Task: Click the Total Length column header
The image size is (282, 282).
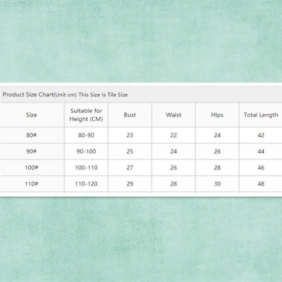Action: [x=261, y=115]
